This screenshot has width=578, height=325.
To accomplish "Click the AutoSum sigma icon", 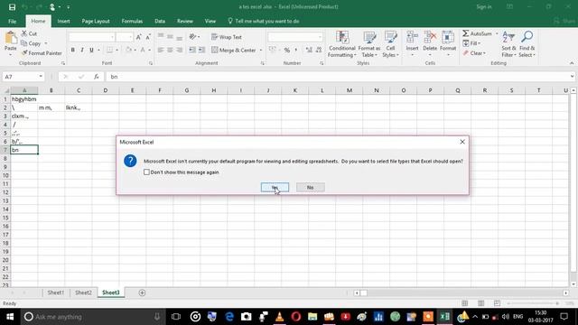I will click(466, 33).
